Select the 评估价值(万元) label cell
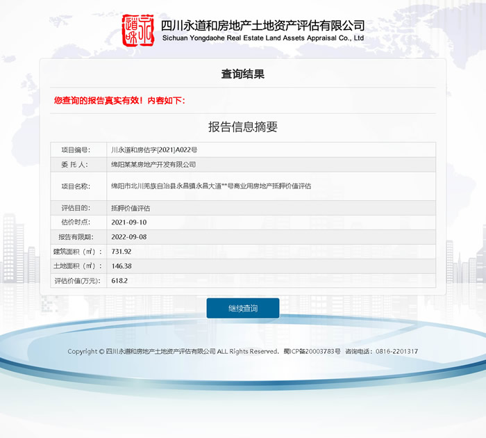Screen dimensions: 486x438 coord(78,281)
